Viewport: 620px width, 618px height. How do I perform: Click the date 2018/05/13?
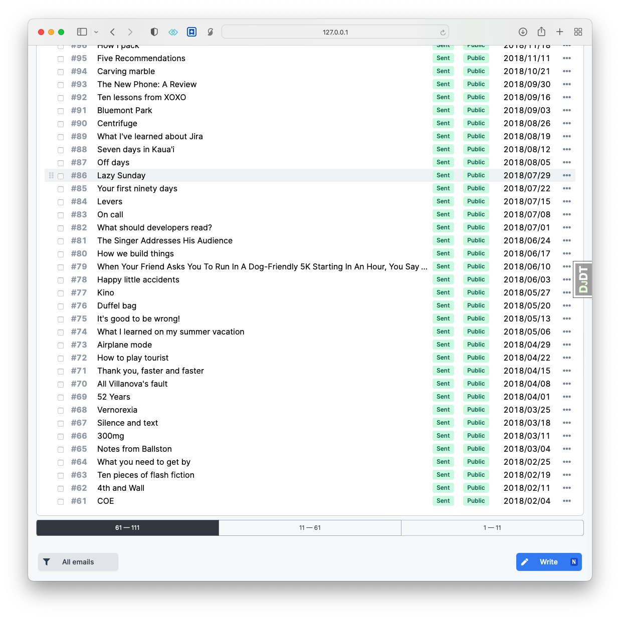(527, 319)
